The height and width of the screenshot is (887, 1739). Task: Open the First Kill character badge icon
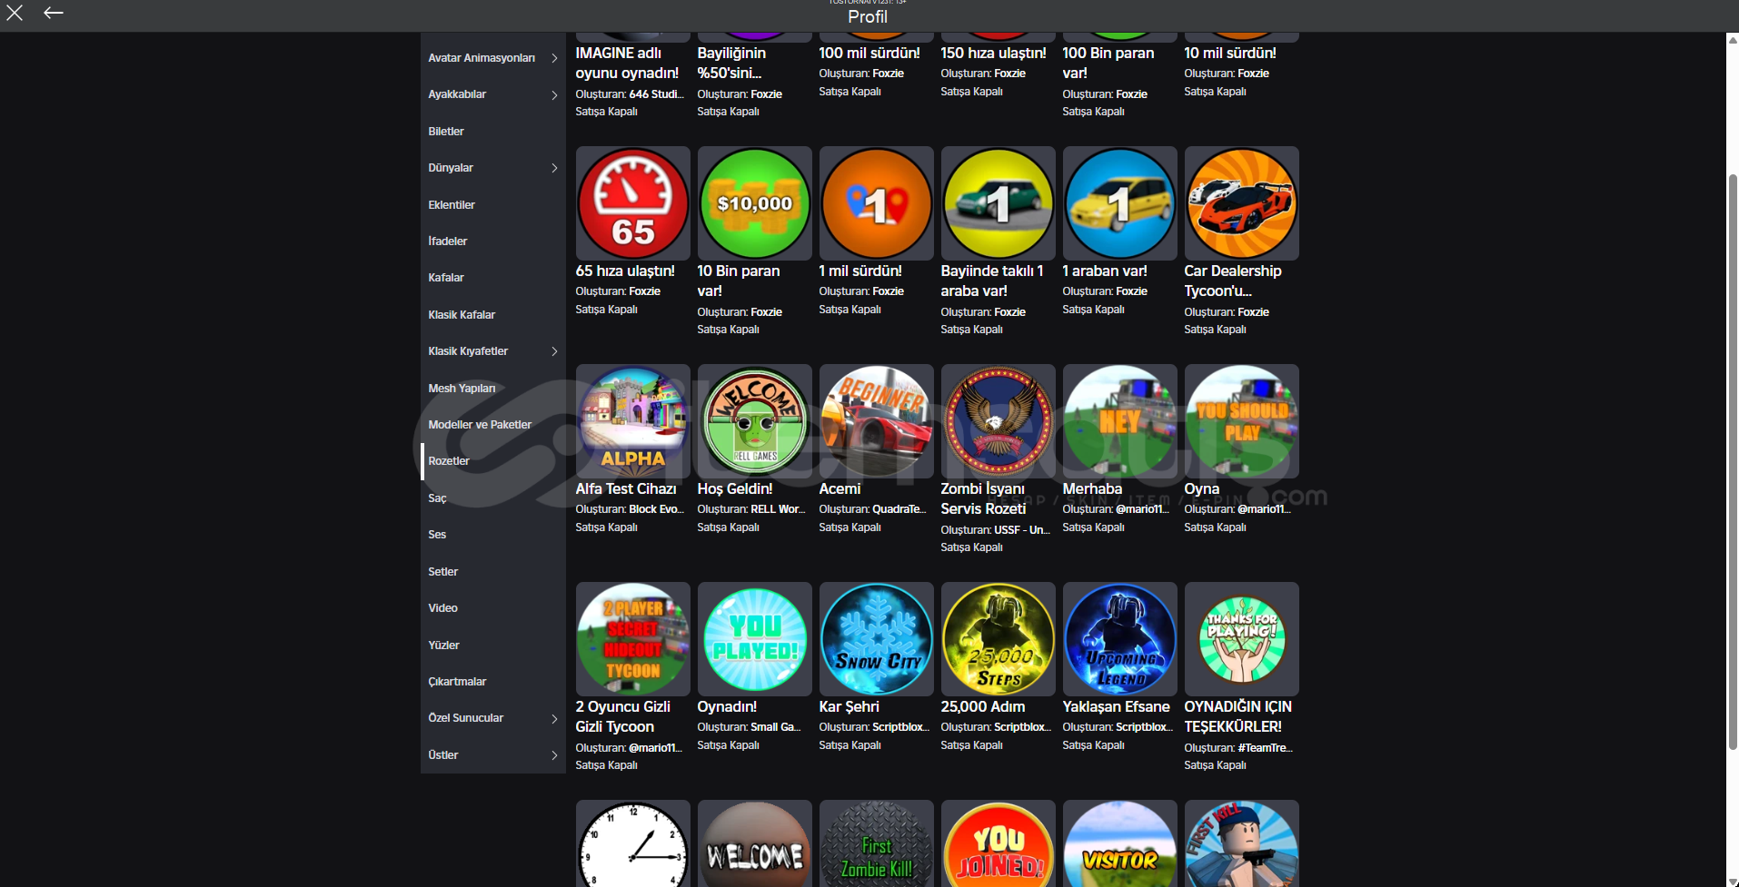click(1242, 843)
